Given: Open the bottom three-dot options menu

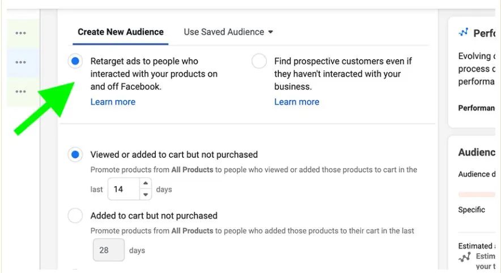Looking at the screenshot, I should pos(21,91).
